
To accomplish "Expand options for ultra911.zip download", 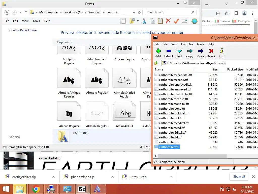I will [x=171, y=177].
